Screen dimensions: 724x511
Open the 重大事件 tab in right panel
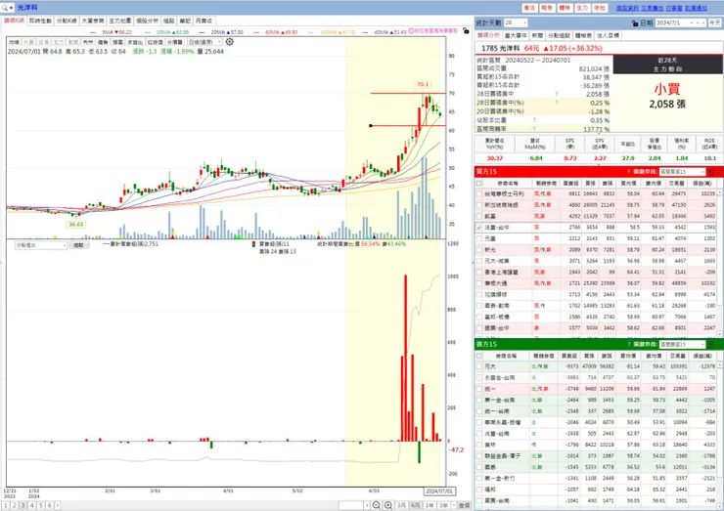click(x=516, y=35)
